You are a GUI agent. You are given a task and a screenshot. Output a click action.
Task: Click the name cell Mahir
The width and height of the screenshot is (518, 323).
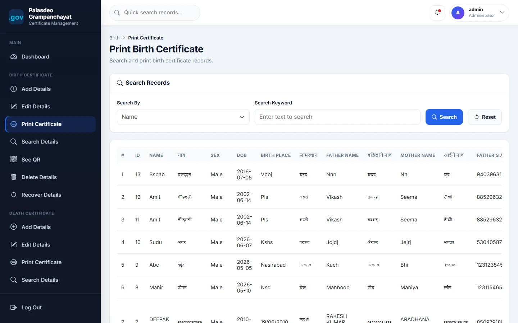pyautogui.click(x=156, y=287)
